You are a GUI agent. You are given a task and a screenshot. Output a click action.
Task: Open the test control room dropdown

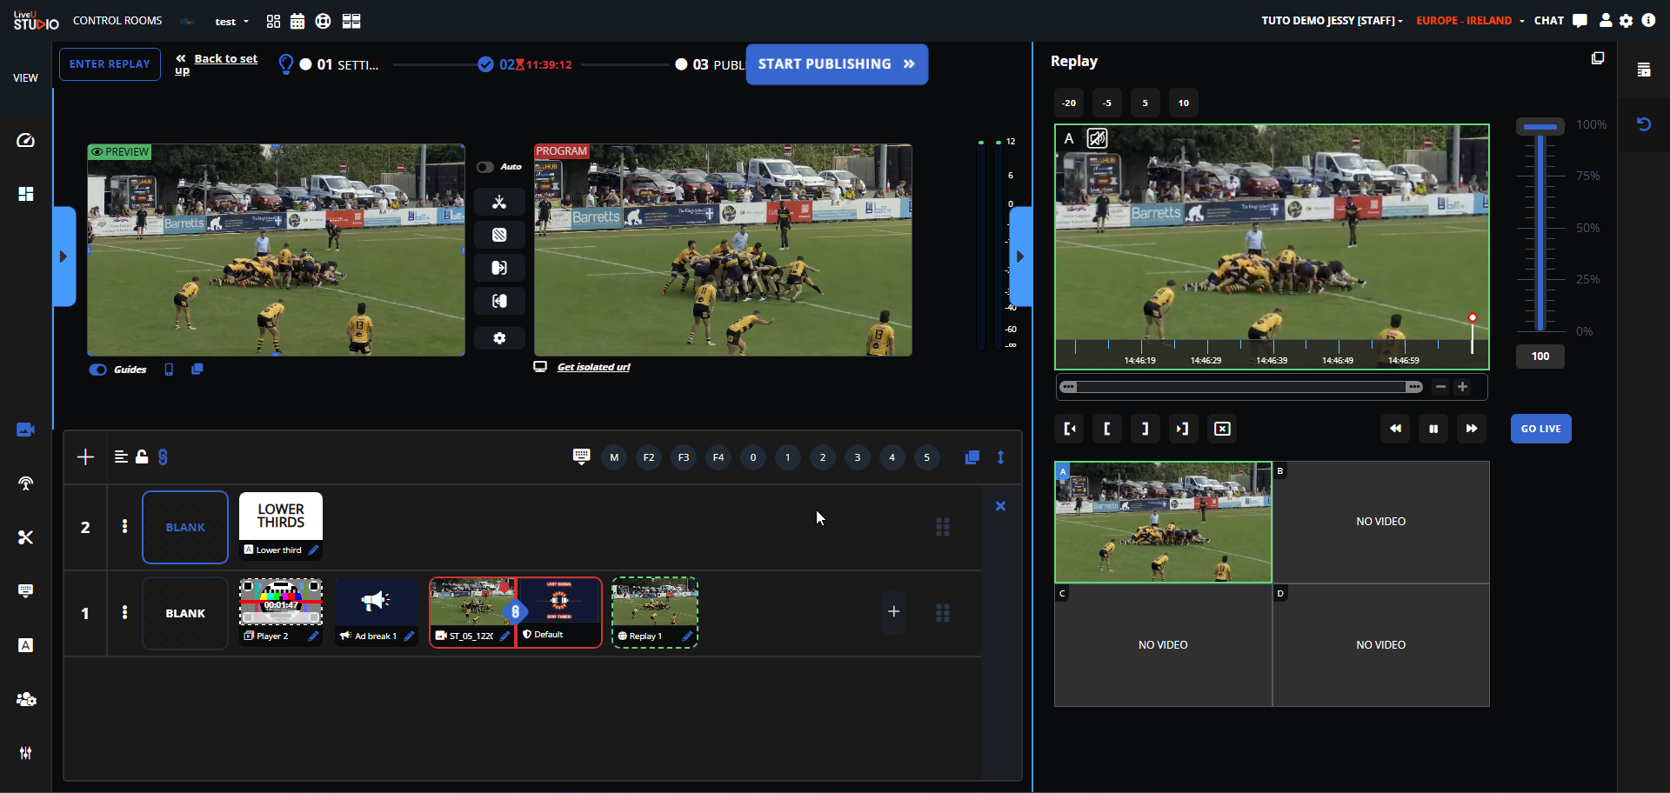pos(231,22)
